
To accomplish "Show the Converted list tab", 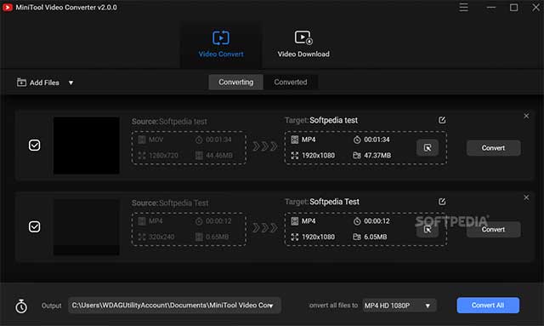I will click(x=291, y=83).
